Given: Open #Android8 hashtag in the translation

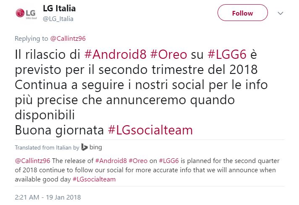Looking at the screenshot, I should point(111,161).
